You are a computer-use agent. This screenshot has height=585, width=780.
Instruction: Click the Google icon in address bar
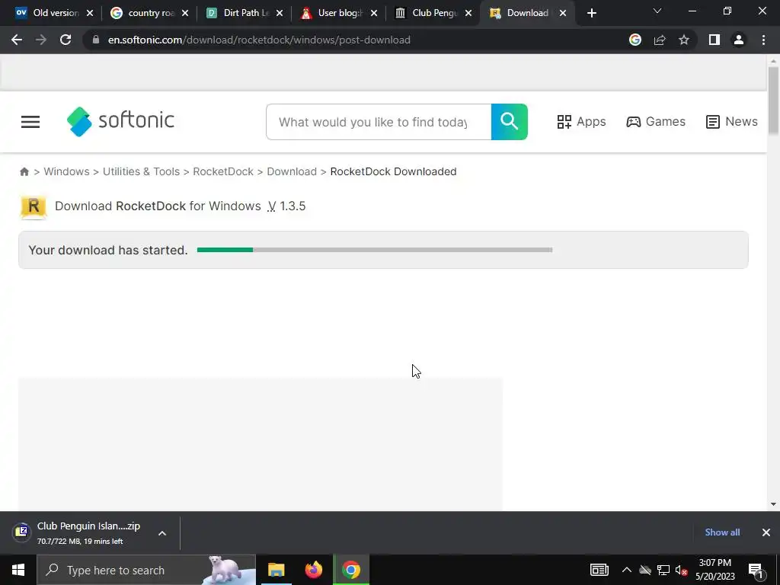(x=635, y=40)
